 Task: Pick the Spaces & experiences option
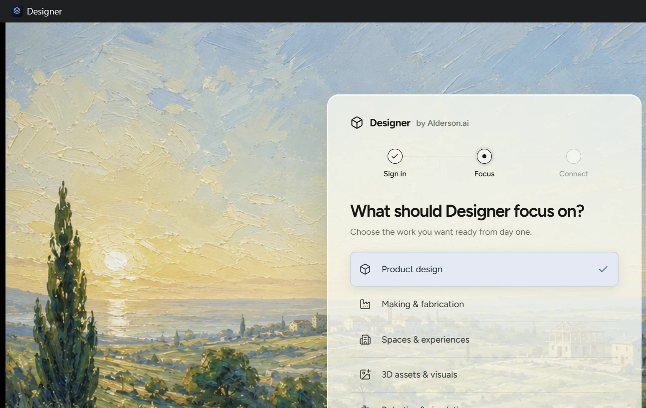point(484,340)
